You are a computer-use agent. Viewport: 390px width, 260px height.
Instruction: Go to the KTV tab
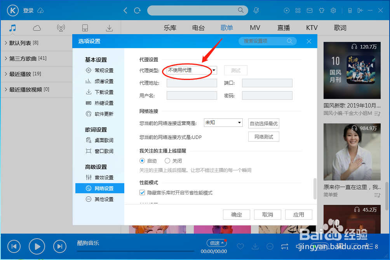coord(312,28)
